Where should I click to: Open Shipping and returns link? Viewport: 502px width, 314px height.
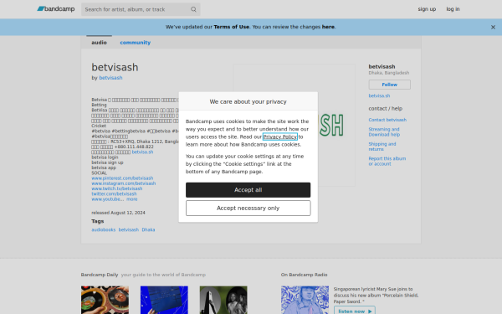point(382,147)
